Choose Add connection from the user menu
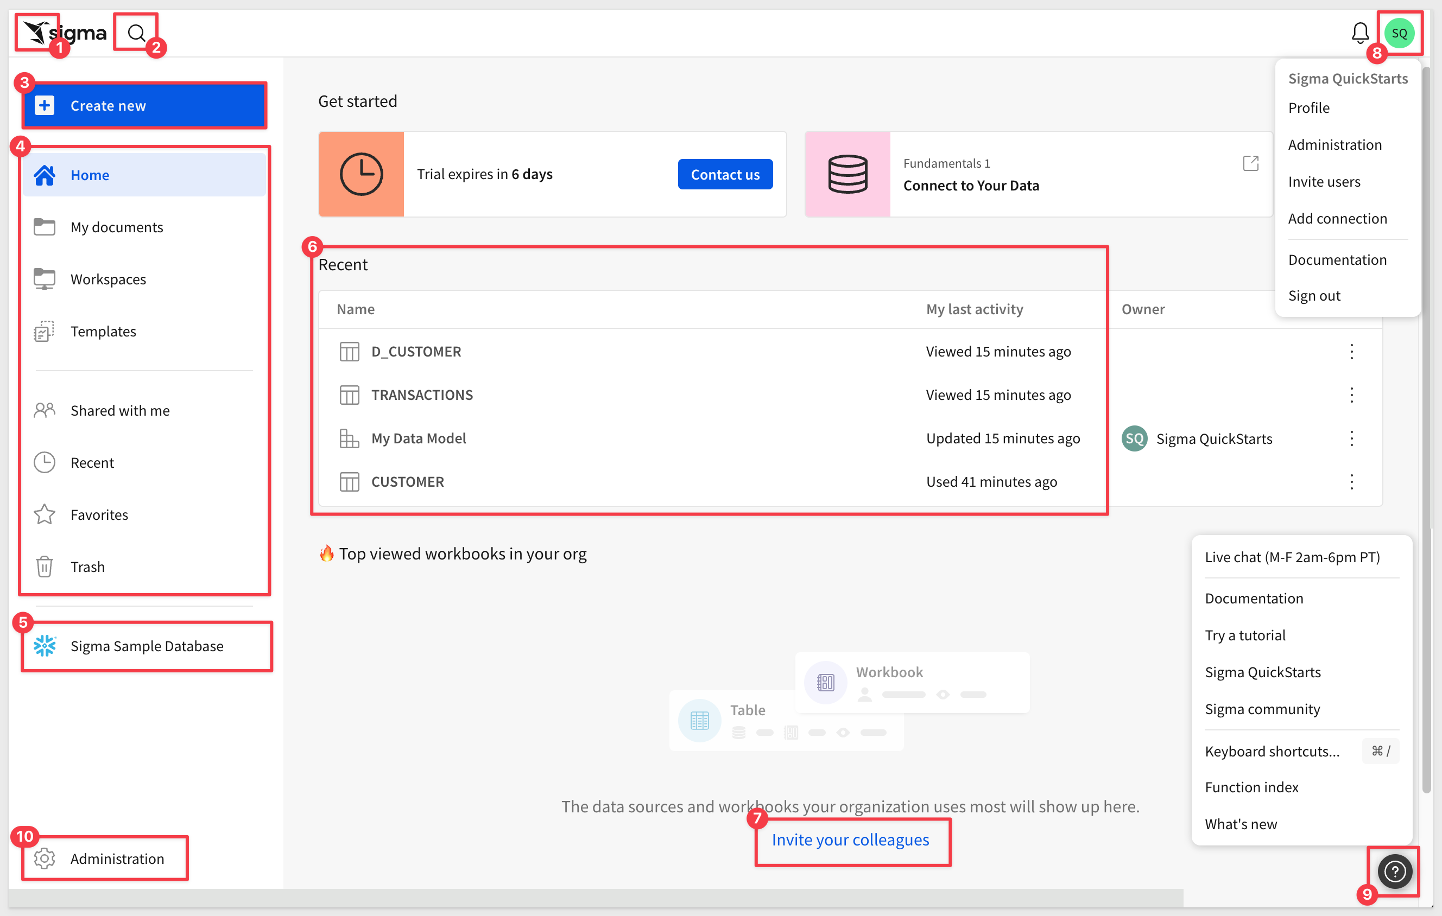 (1337, 219)
